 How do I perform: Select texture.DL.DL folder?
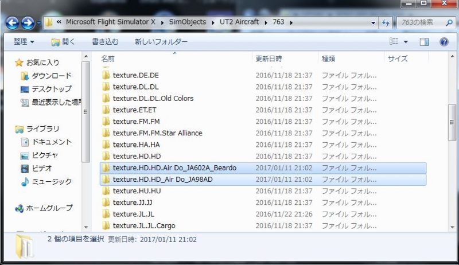(x=136, y=87)
